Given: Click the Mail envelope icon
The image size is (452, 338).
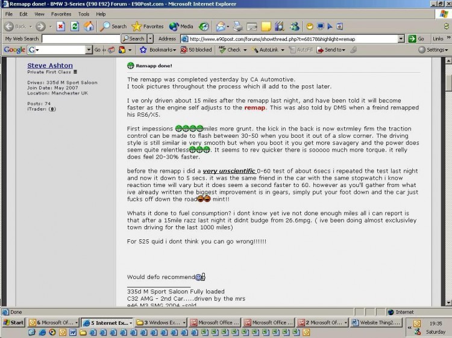Looking at the screenshot, I should (221, 26).
